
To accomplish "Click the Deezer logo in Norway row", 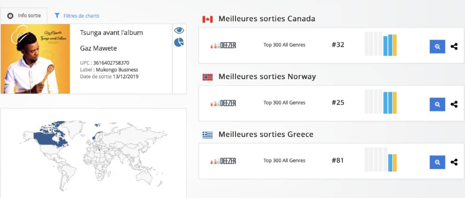I will 223,103.
